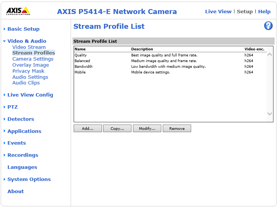
Task: Collapse the Video & Audio section
Action: click(x=26, y=41)
